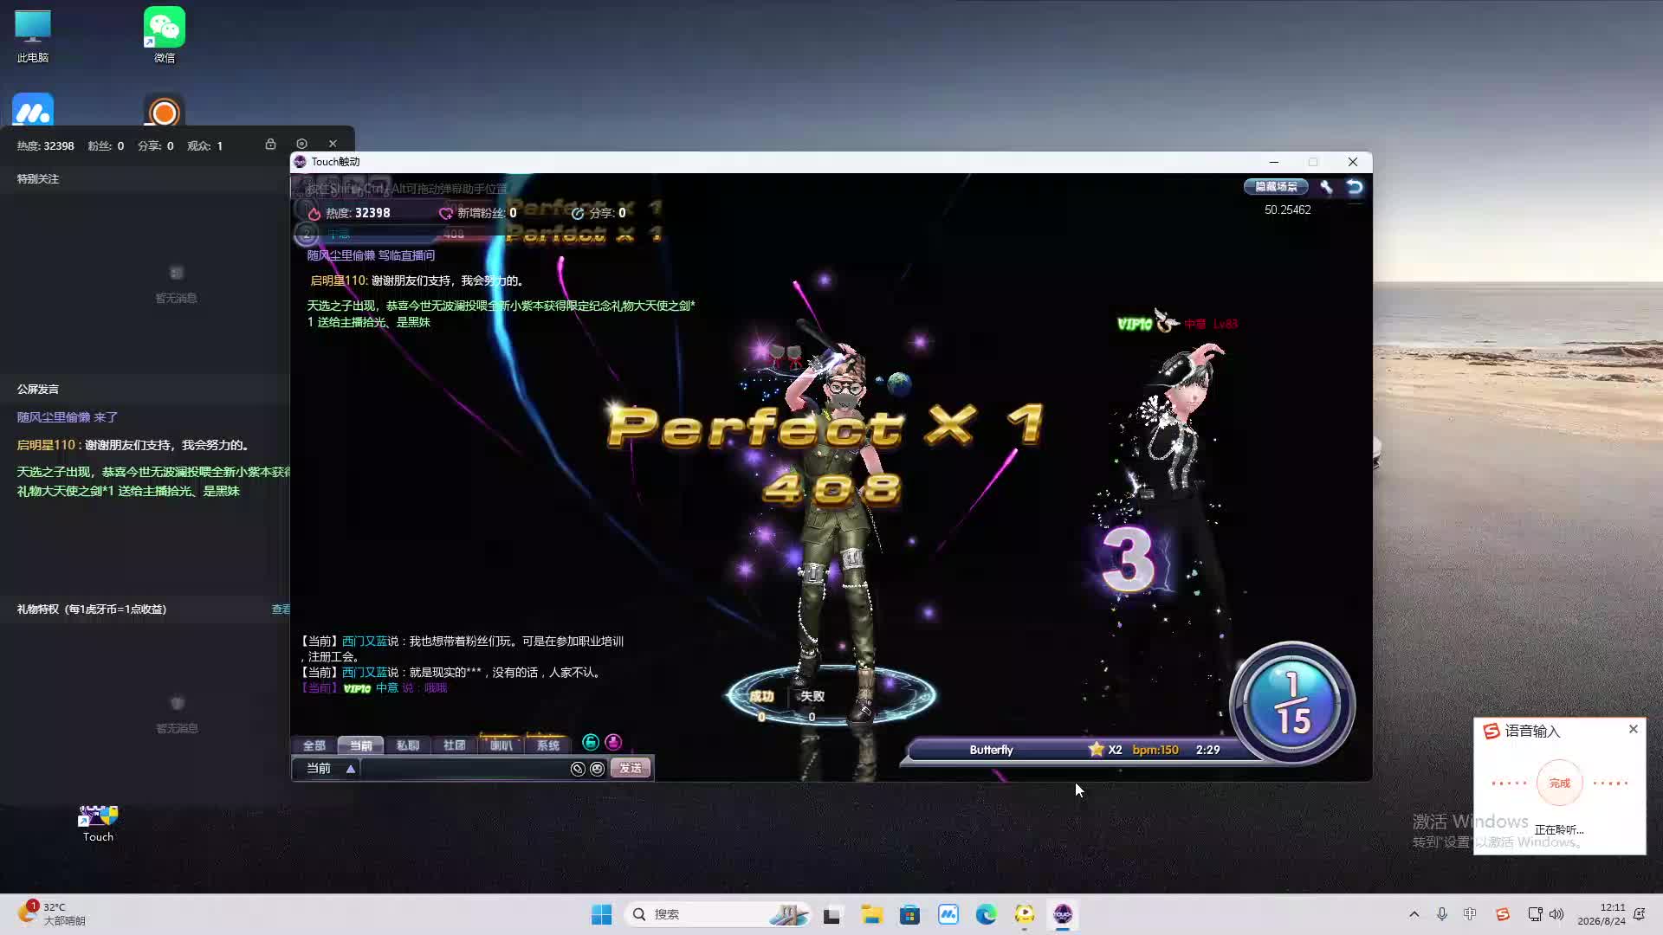Open File Explorer from the taskbar

(x=871, y=914)
